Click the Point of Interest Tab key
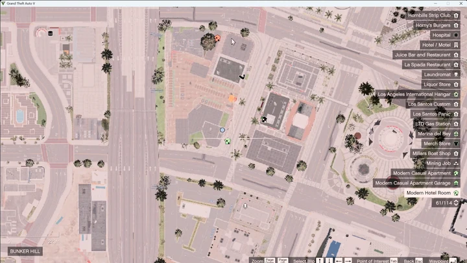The height and width of the screenshot is (263, 467). coord(394,260)
